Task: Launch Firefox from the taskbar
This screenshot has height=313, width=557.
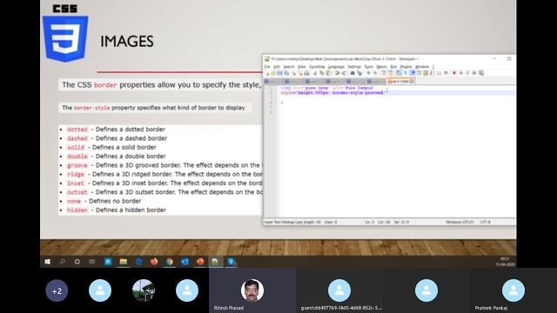Action: (154, 262)
